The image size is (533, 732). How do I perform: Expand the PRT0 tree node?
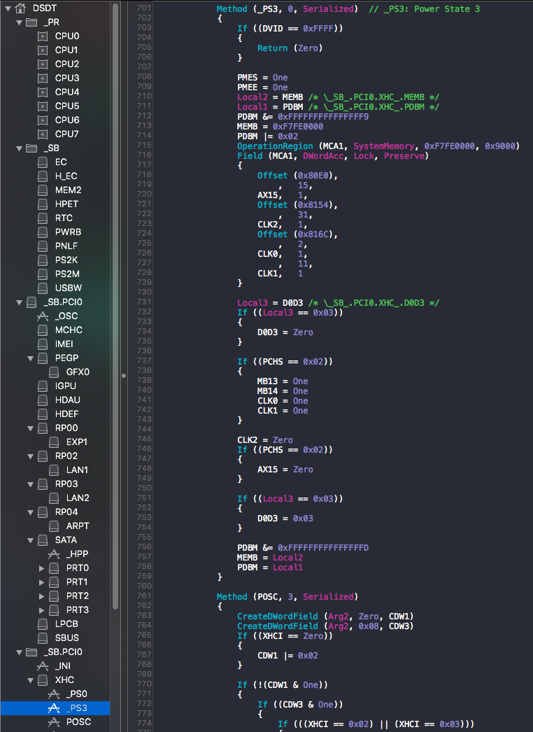coord(41,568)
